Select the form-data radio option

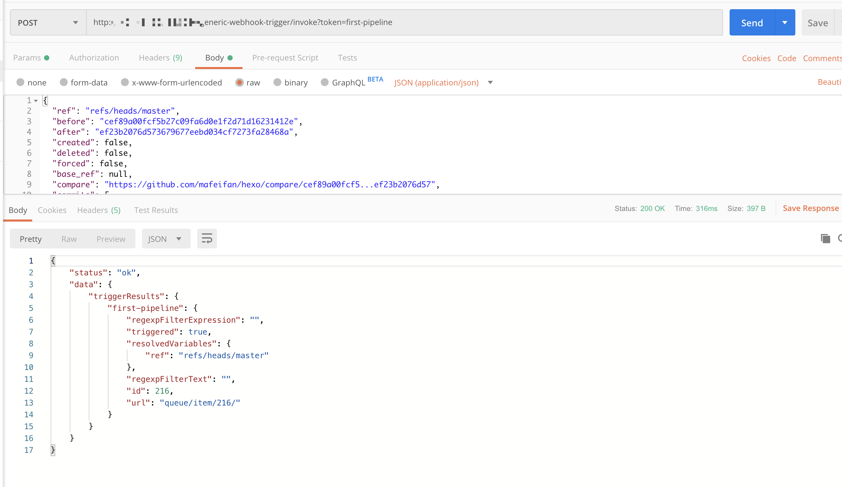point(63,82)
